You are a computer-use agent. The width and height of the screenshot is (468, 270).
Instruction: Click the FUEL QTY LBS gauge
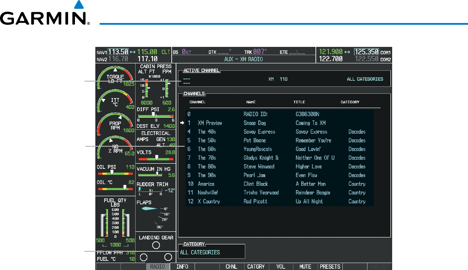point(115,222)
